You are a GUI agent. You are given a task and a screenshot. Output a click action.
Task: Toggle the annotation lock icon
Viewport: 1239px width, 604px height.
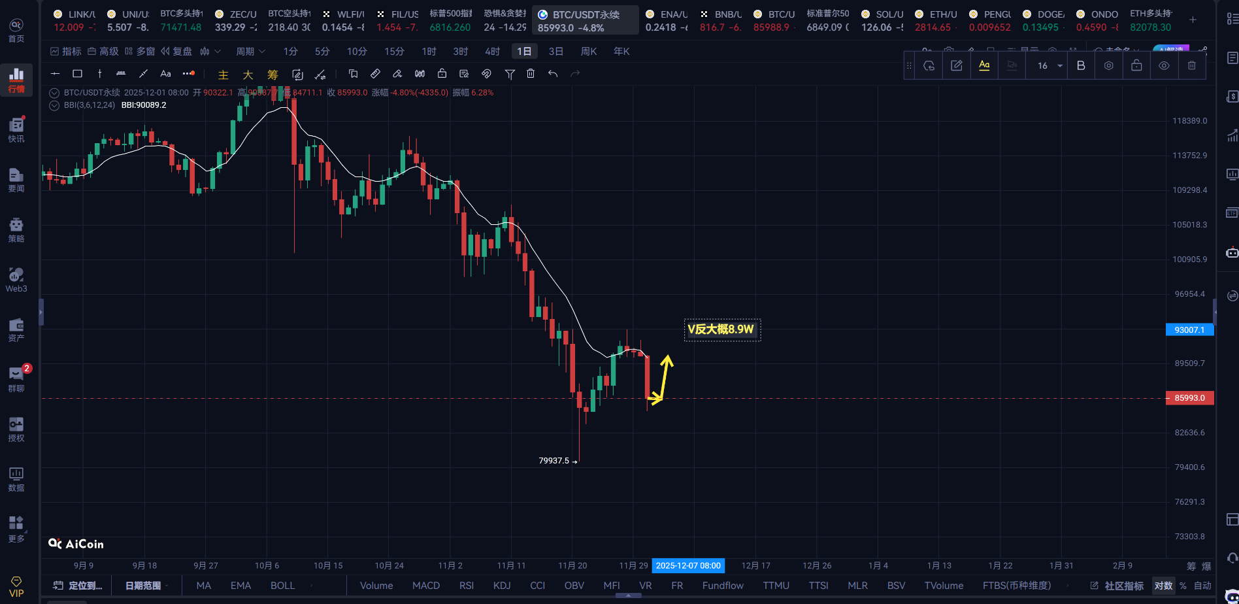[x=1136, y=65]
